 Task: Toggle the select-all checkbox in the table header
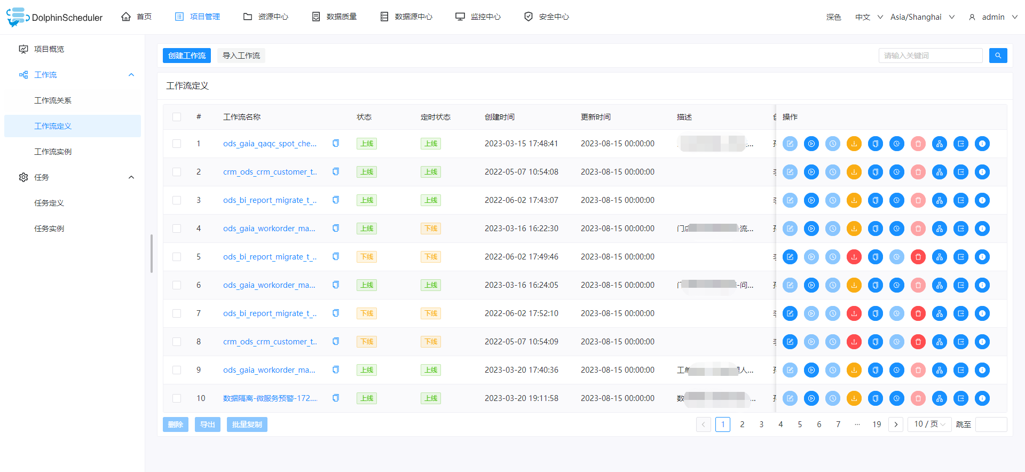coord(177,117)
